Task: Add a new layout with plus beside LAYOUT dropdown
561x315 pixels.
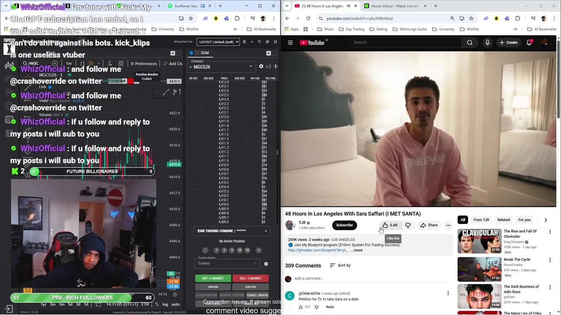Action: tap(252, 42)
